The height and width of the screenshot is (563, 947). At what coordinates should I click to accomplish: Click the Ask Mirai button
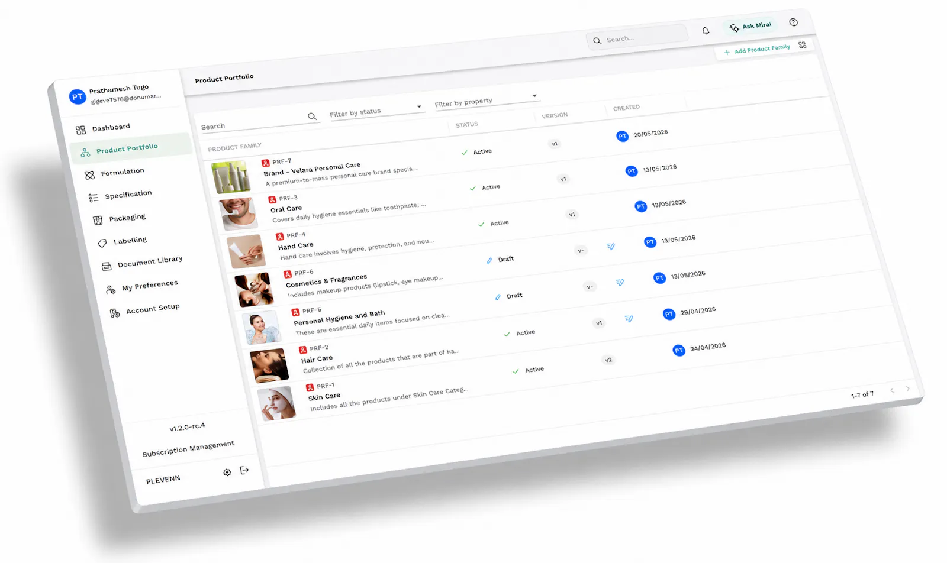(x=750, y=27)
